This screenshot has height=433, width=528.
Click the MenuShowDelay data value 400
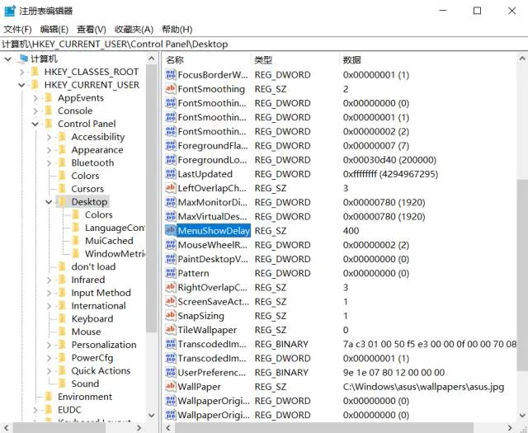[351, 231]
